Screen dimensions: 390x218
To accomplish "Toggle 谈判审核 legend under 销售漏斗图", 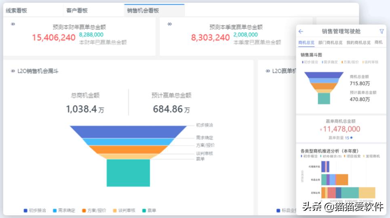I will (370, 62).
